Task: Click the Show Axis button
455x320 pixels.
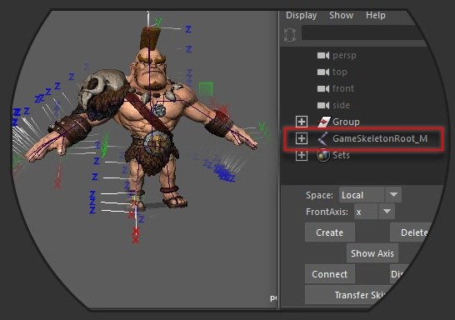Action: point(372,253)
